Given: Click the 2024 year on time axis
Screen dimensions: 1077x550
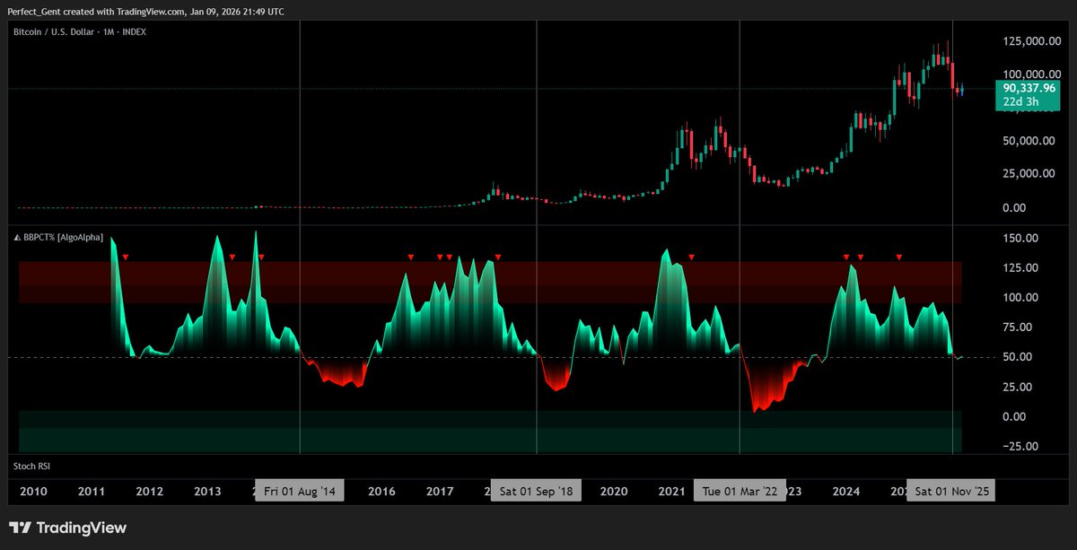Looking at the screenshot, I should [x=846, y=491].
